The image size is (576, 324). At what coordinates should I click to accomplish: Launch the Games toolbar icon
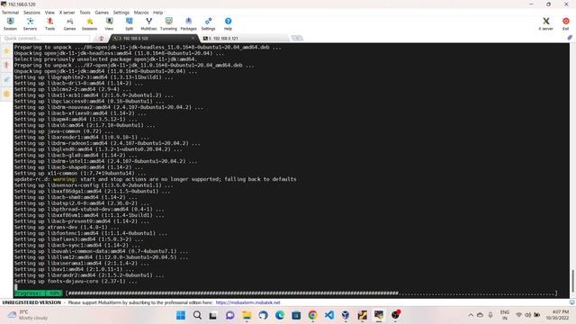pos(69,24)
